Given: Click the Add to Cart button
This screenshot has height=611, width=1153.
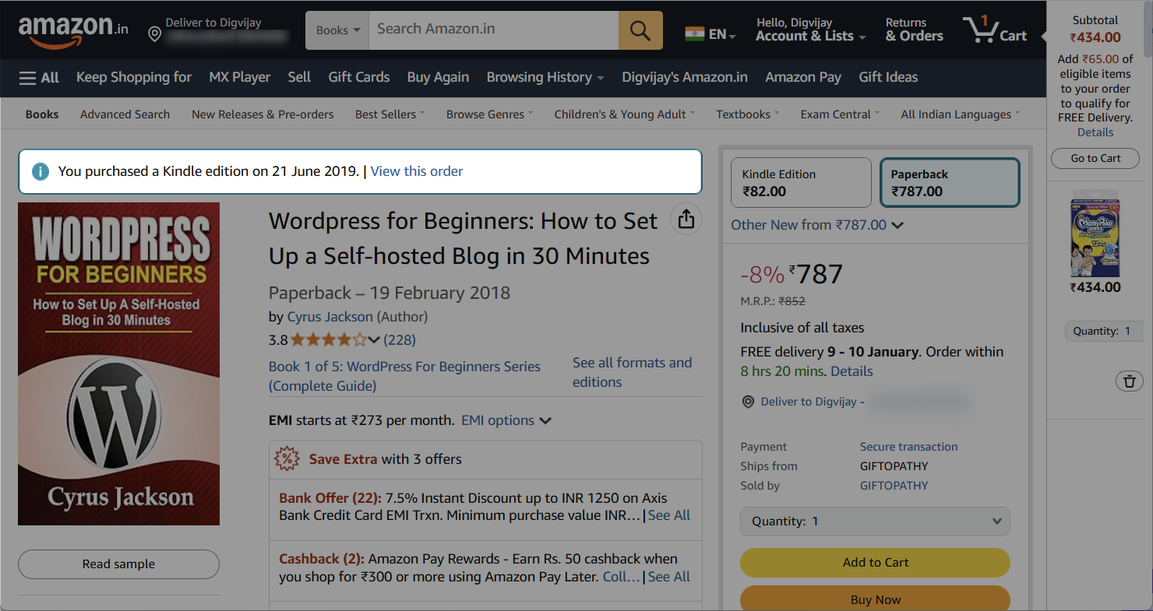Looking at the screenshot, I should [x=874, y=562].
